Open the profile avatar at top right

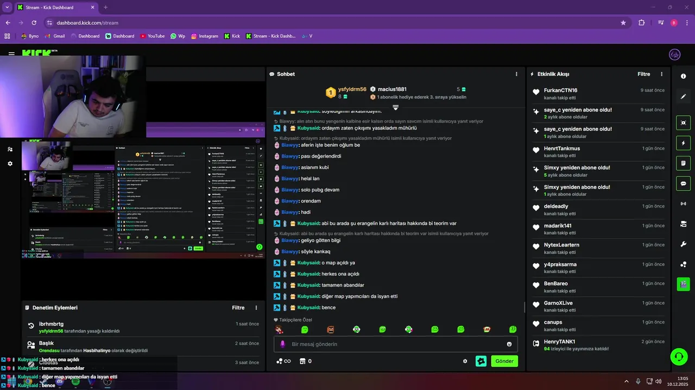[674, 55]
